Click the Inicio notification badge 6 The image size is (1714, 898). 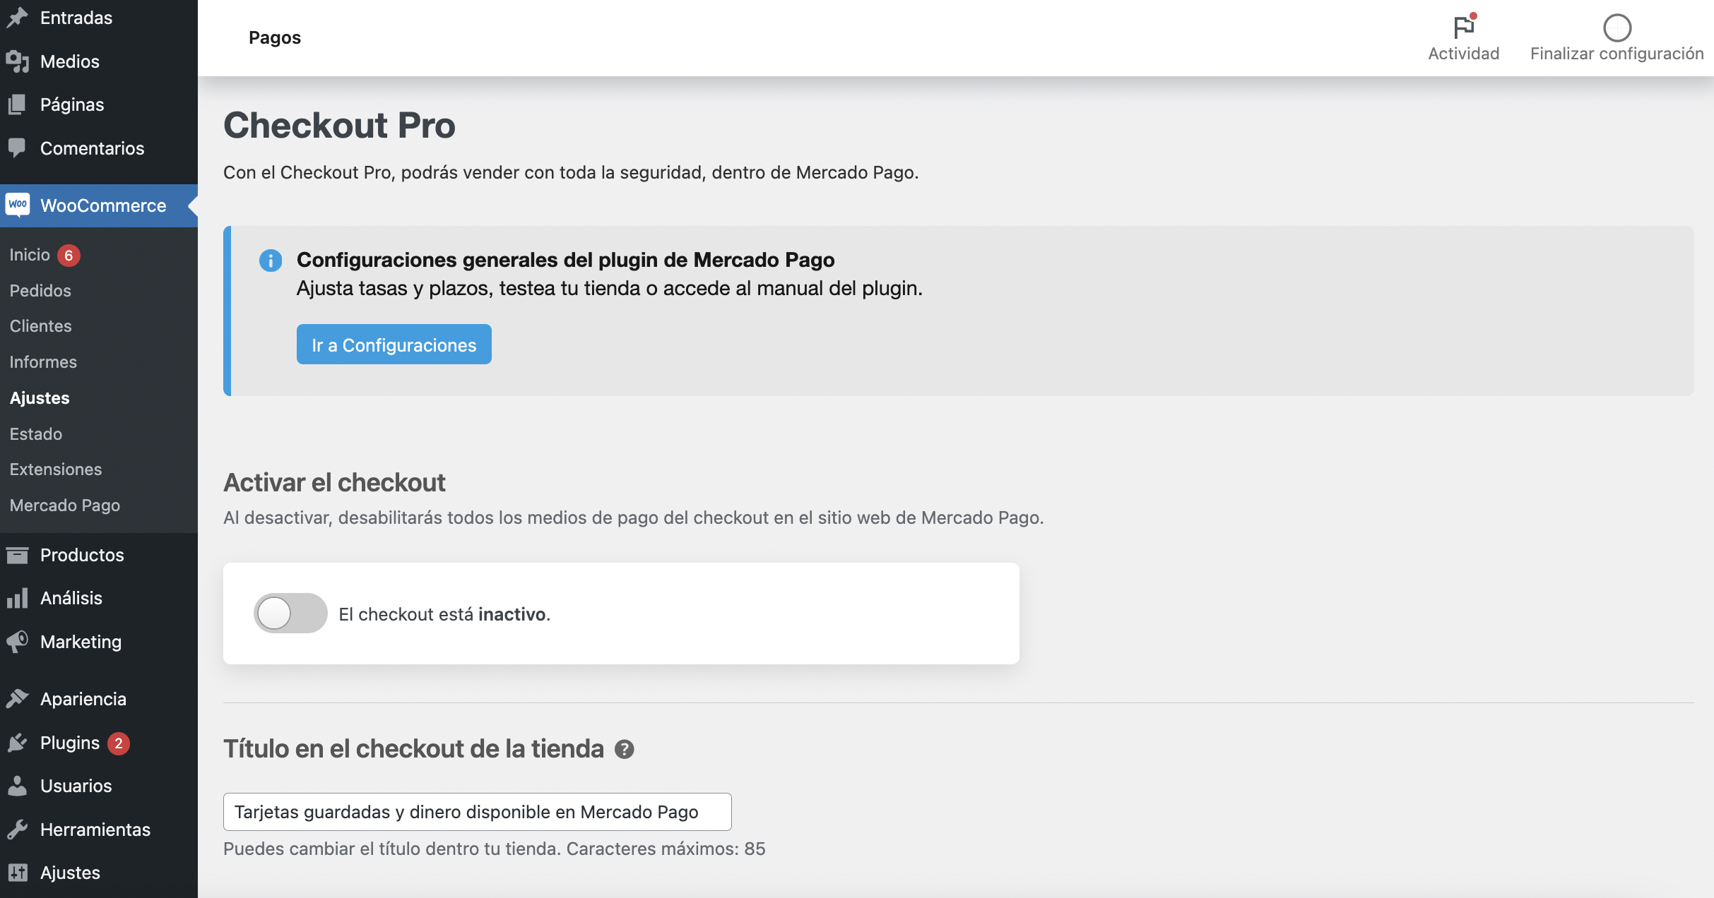point(69,256)
